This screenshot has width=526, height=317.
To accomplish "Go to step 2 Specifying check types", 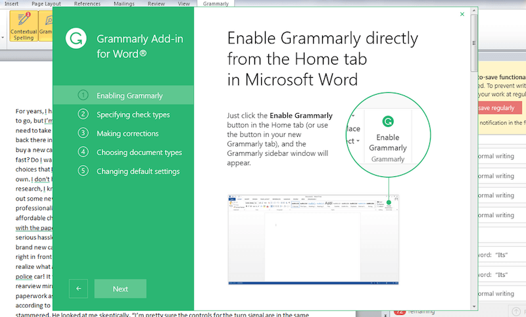I will (123, 114).
